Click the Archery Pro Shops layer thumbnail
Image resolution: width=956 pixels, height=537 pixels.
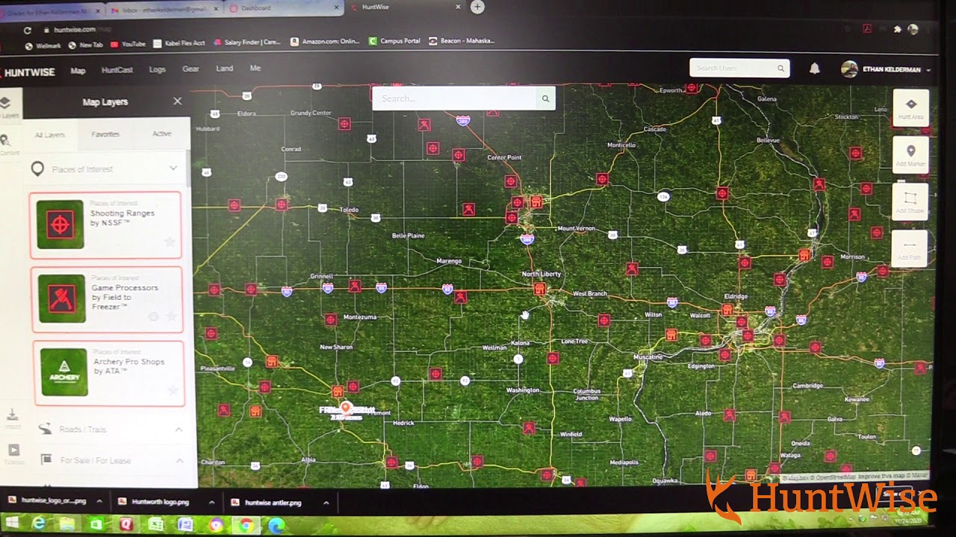(64, 372)
